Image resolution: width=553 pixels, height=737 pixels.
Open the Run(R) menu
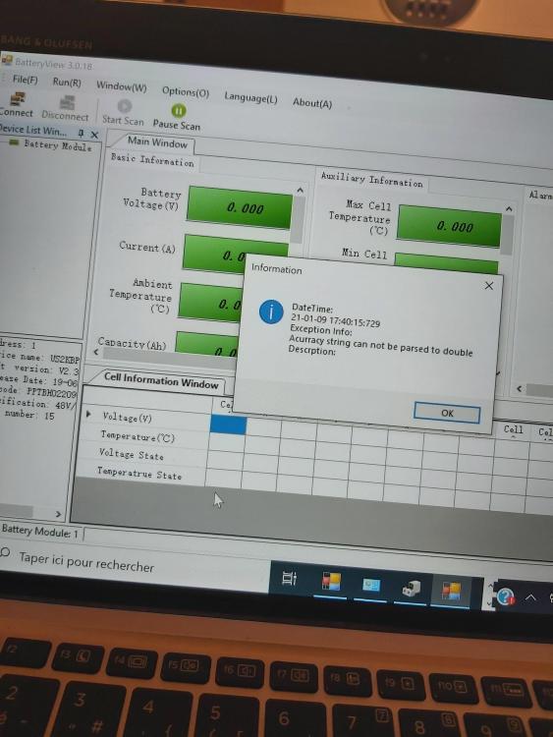tap(67, 83)
